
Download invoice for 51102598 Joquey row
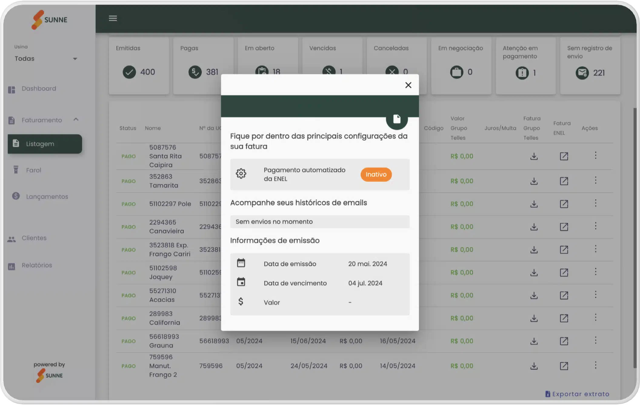click(x=534, y=273)
